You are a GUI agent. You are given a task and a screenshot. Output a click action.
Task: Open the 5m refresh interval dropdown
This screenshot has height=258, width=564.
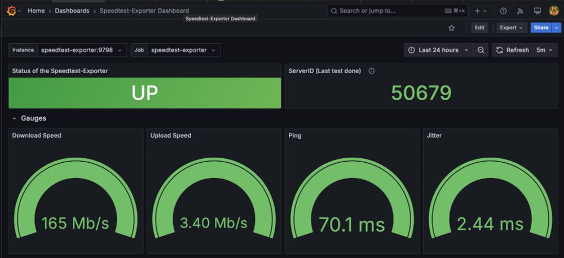tap(545, 50)
